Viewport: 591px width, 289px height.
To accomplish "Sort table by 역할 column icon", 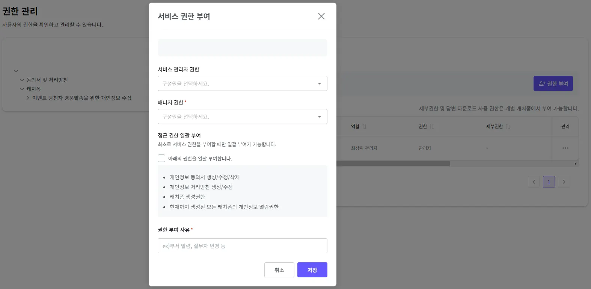I will tap(364, 127).
